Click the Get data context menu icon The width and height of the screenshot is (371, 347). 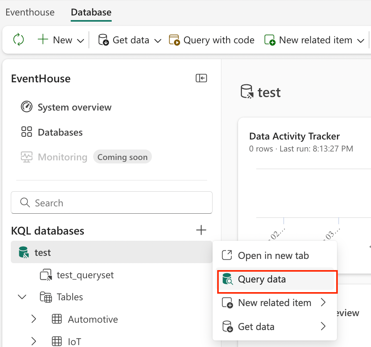pyautogui.click(x=228, y=327)
